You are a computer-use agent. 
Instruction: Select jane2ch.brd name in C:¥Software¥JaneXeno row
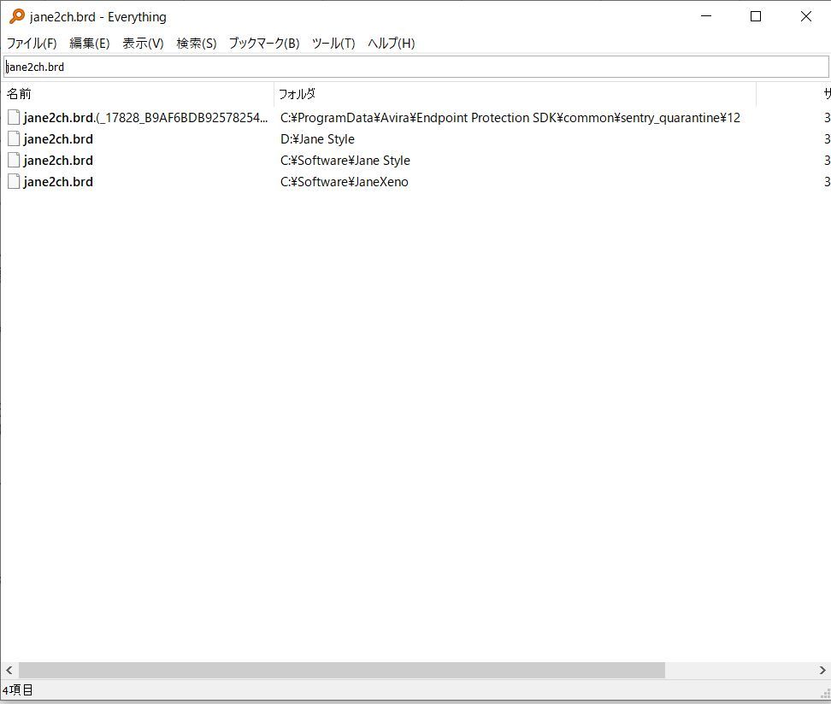point(58,182)
